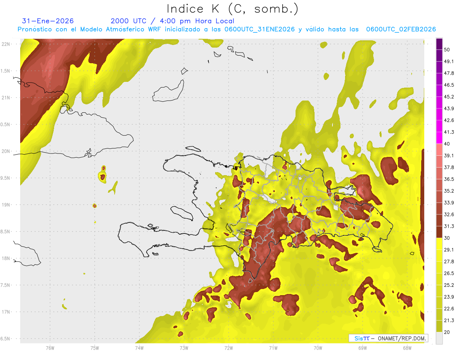Click the '35.2' colorbar label
The image size is (457, 353).
(x=449, y=191)
